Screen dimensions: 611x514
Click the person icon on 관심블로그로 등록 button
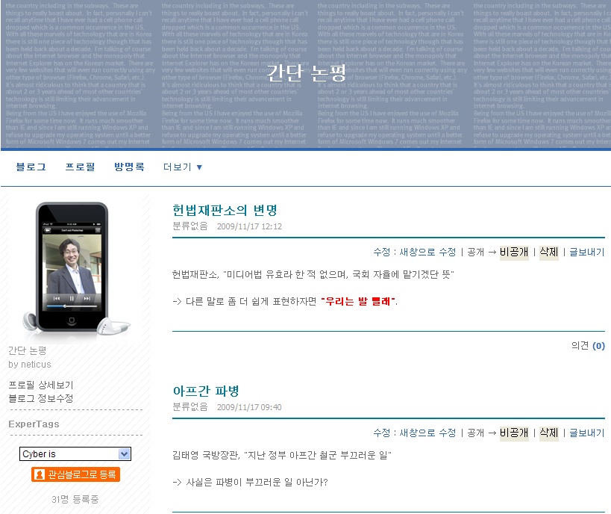(x=39, y=474)
